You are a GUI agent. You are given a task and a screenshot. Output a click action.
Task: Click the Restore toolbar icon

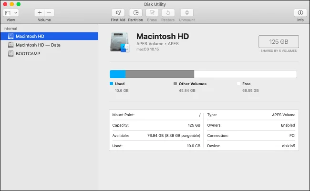click(168, 13)
